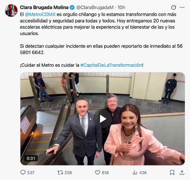Open Clara Brugada's profile avatar
The height and width of the screenshot is (180, 190).
(11, 11)
